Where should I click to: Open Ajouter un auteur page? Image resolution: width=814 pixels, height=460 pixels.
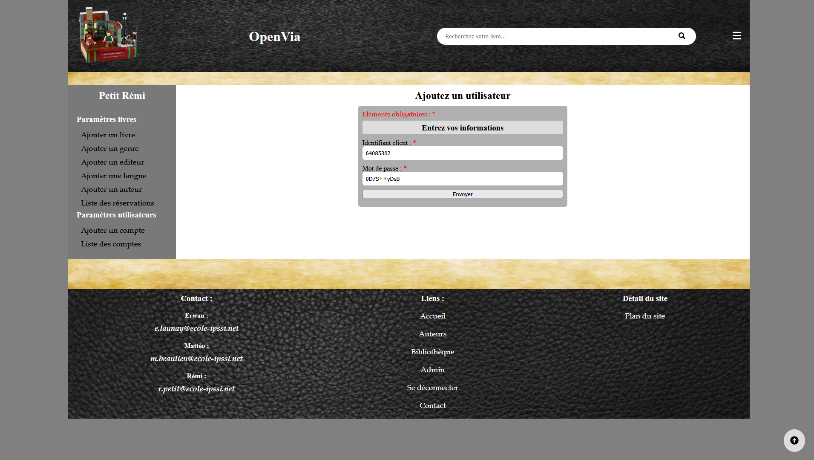coord(111,189)
